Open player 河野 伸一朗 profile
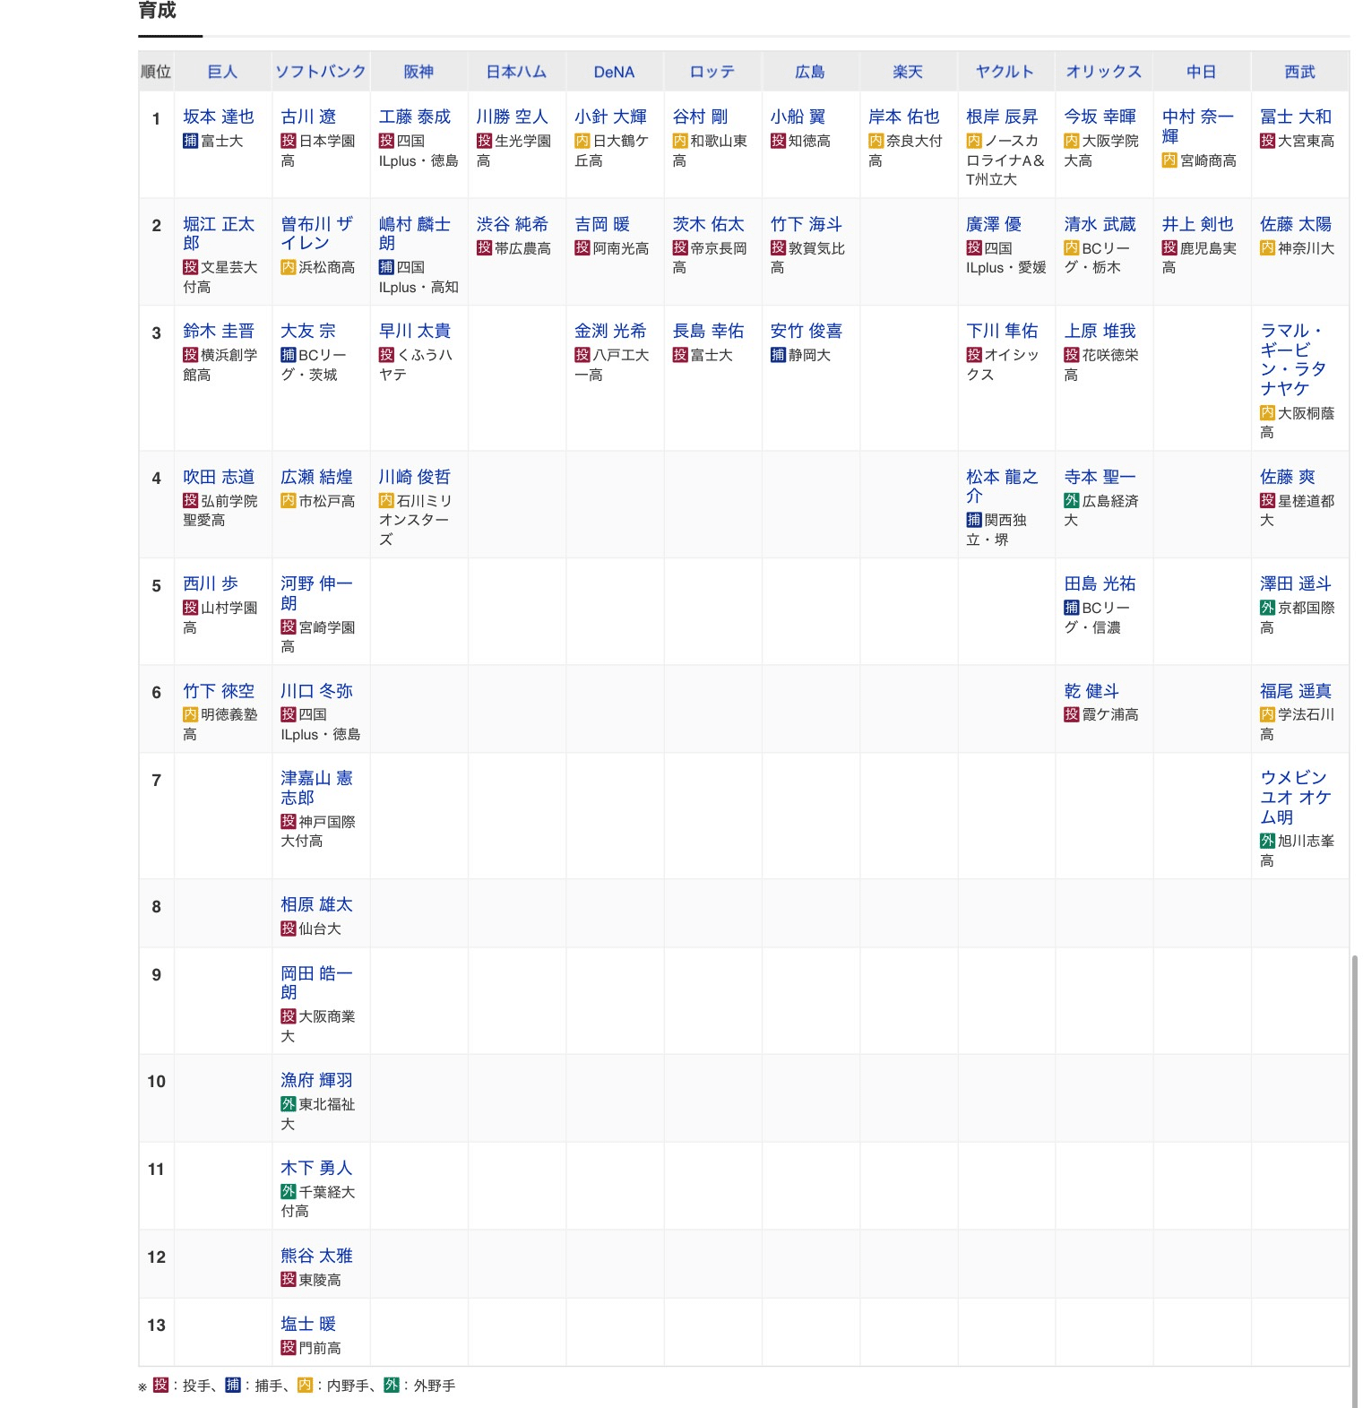This screenshot has width=1363, height=1408. pos(316,593)
